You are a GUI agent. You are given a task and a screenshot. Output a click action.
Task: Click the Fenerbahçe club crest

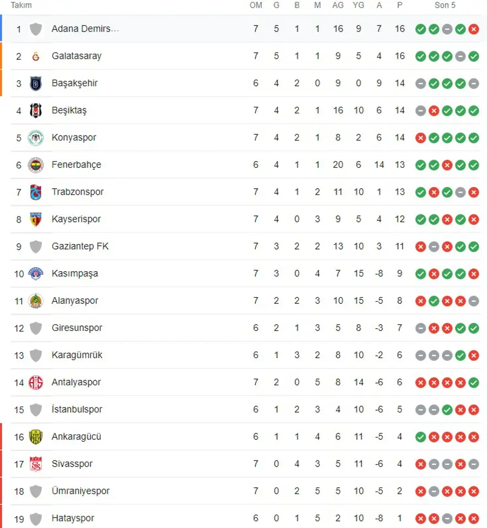[36, 164]
